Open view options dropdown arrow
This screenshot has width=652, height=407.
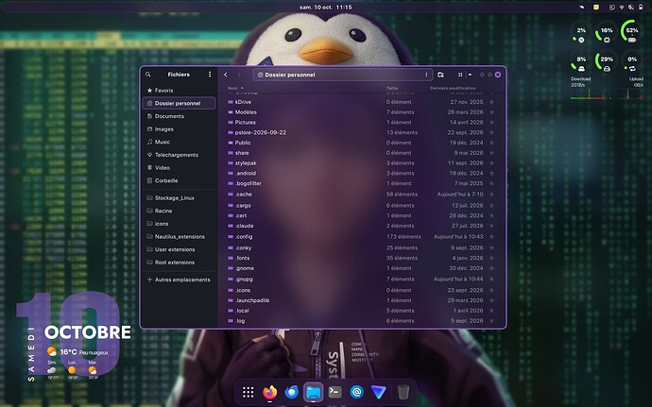470,75
